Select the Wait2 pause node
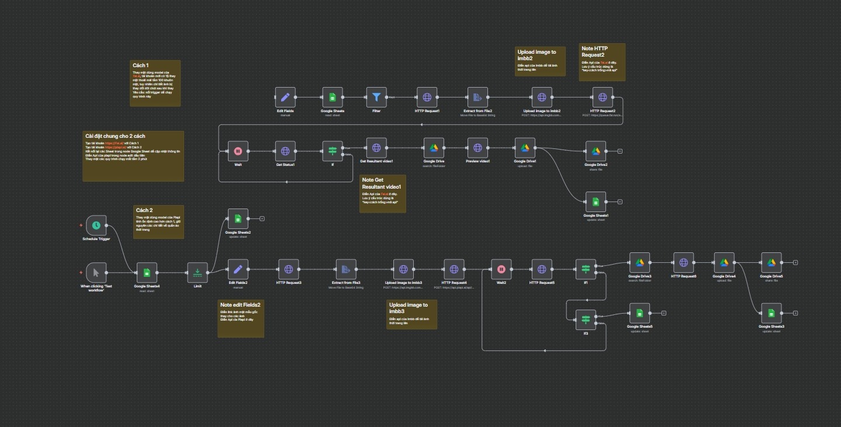The image size is (841, 427). [501, 269]
